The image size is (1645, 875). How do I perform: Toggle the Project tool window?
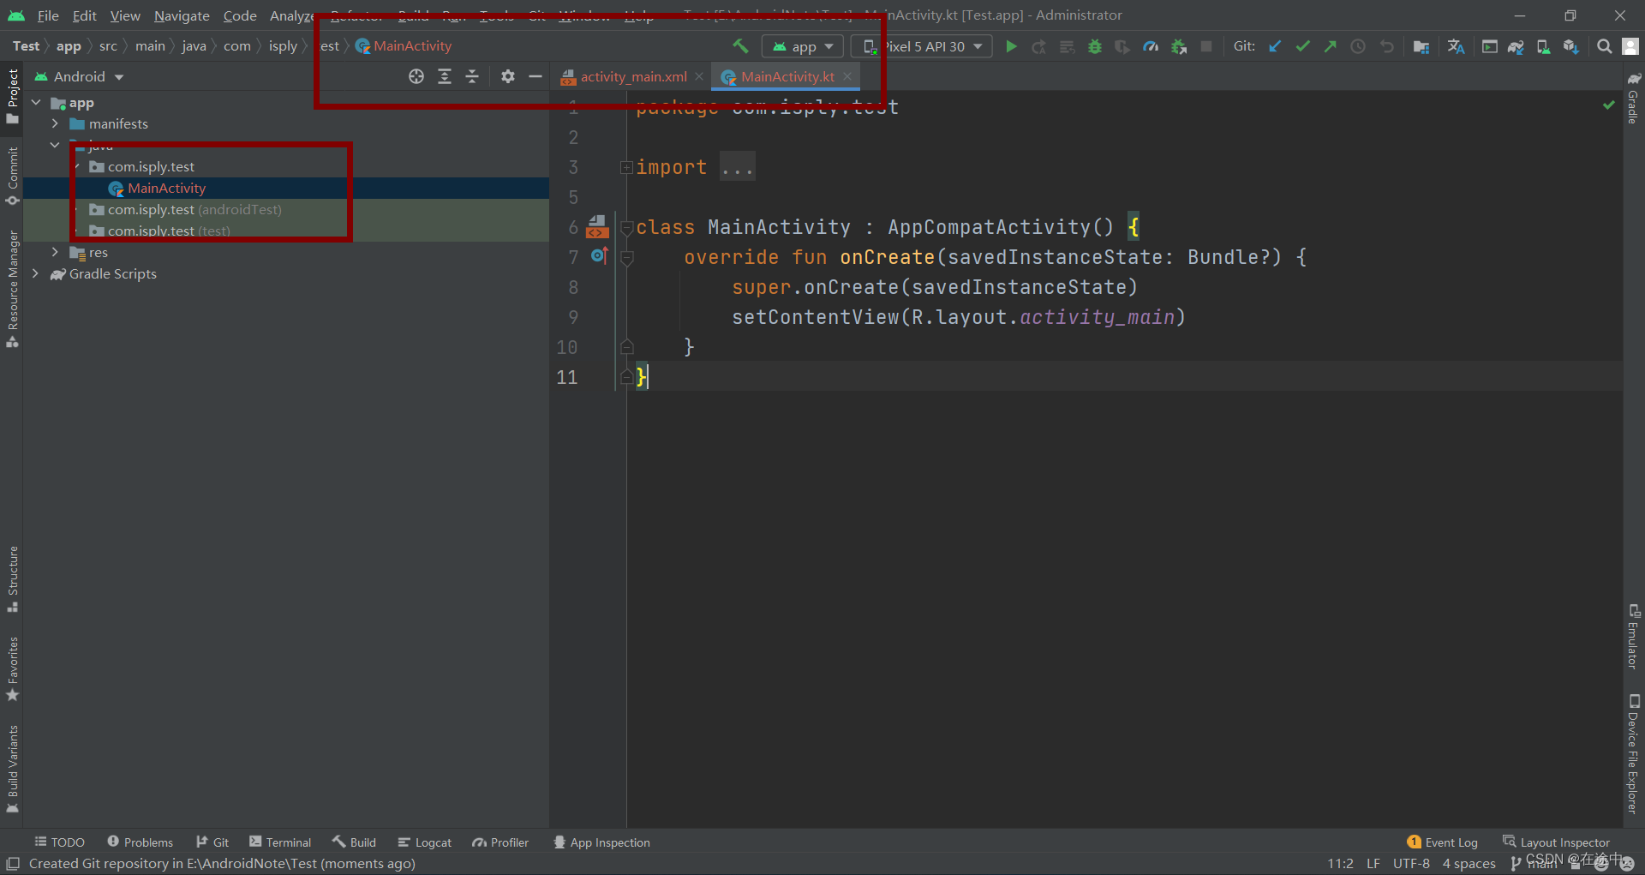(x=12, y=96)
